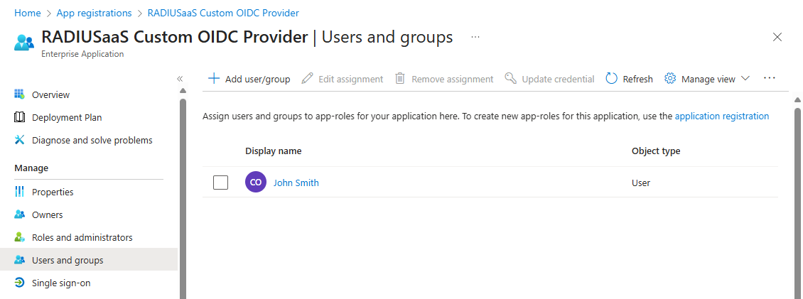Image resolution: width=803 pixels, height=299 pixels.
Task: Open the toolbar overflow ellipsis menu
Action: pyautogui.click(x=769, y=78)
